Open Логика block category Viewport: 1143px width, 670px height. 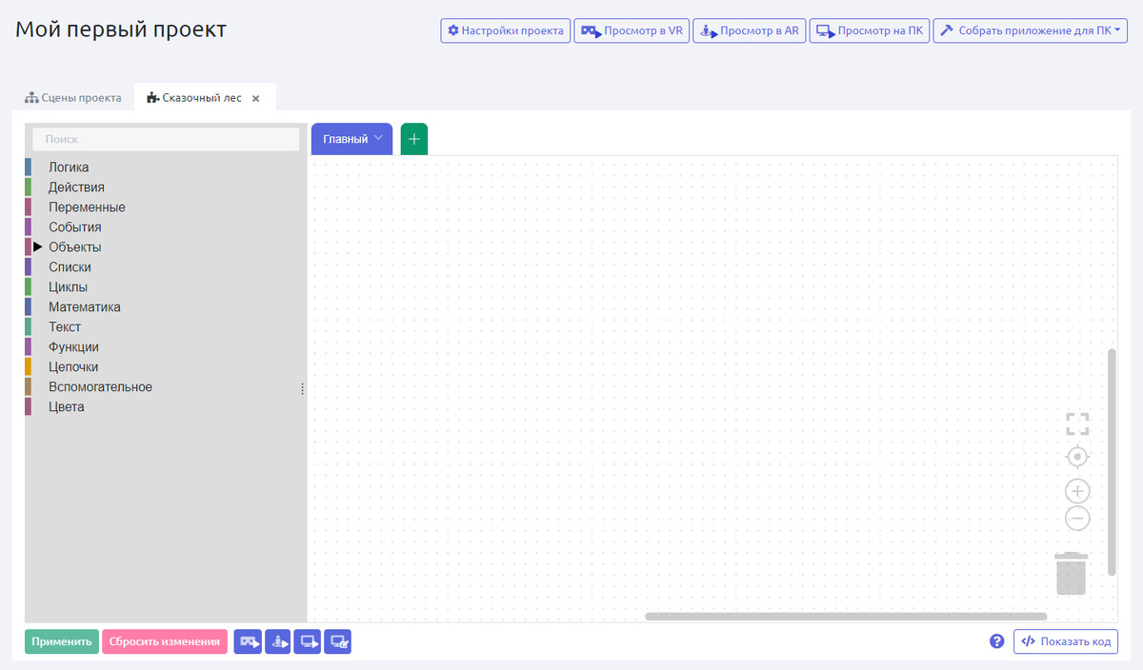pyautogui.click(x=69, y=167)
